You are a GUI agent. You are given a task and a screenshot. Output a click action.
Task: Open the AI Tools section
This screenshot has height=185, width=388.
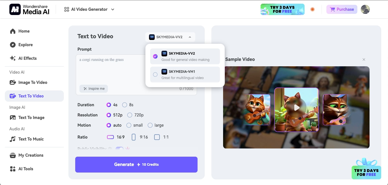coord(26,169)
